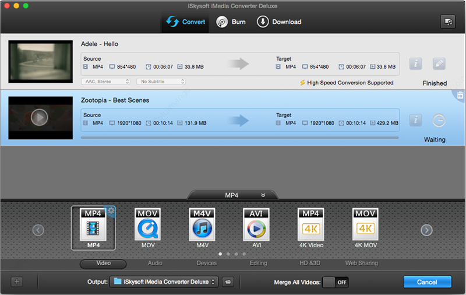This screenshot has height=295, width=466.
Task: Show info for Zootopia - Best Scenes
Action: tap(415, 120)
